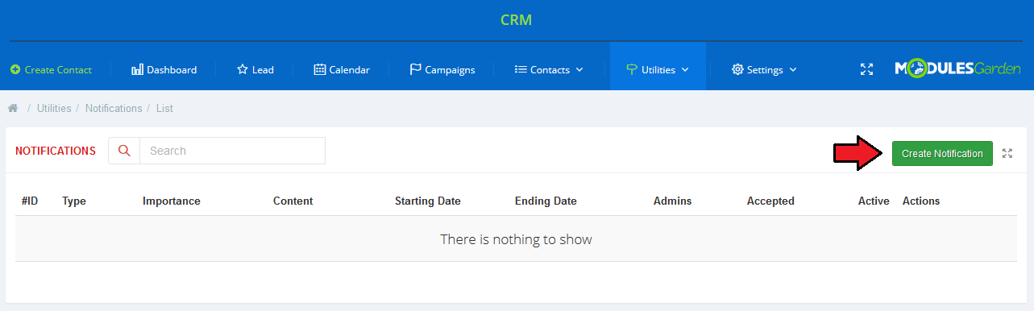Sort by the #ID column header
Viewport: 1034px width, 311px height.
click(x=30, y=201)
